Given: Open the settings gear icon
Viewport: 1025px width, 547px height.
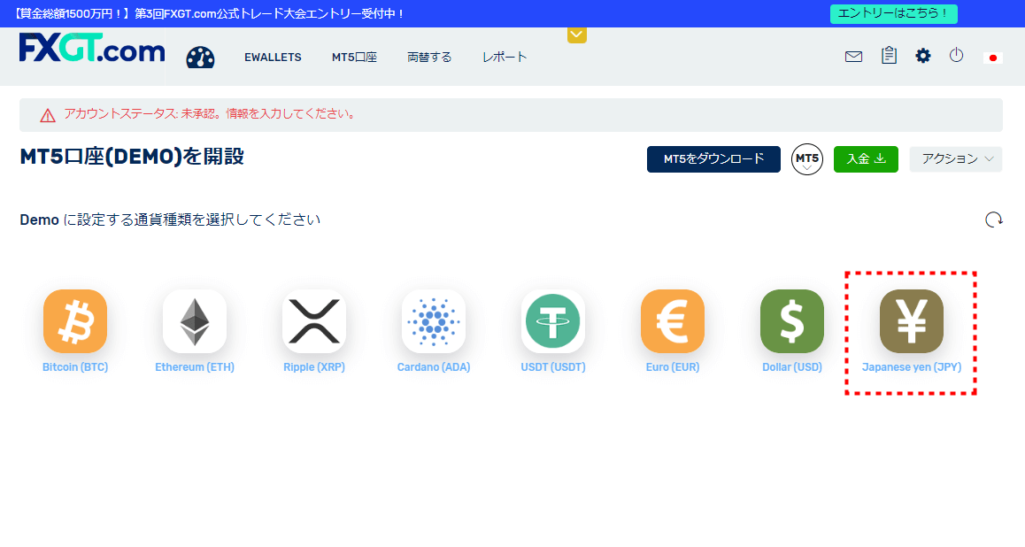Looking at the screenshot, I should (x=922, y=56).
